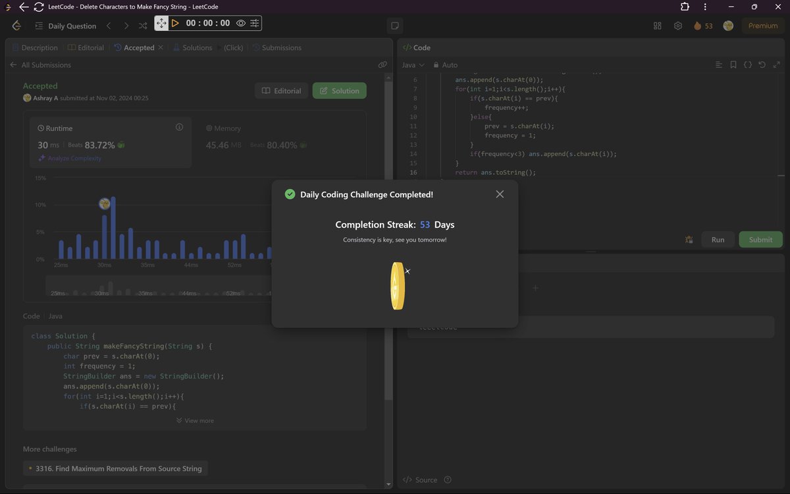Click the user avatar on the runtime chart
Screen dimensions: 790x494
104,204
